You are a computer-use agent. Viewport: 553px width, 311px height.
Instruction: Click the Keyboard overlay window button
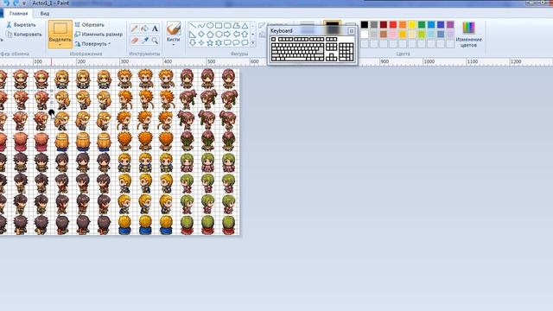pos(352,31)
